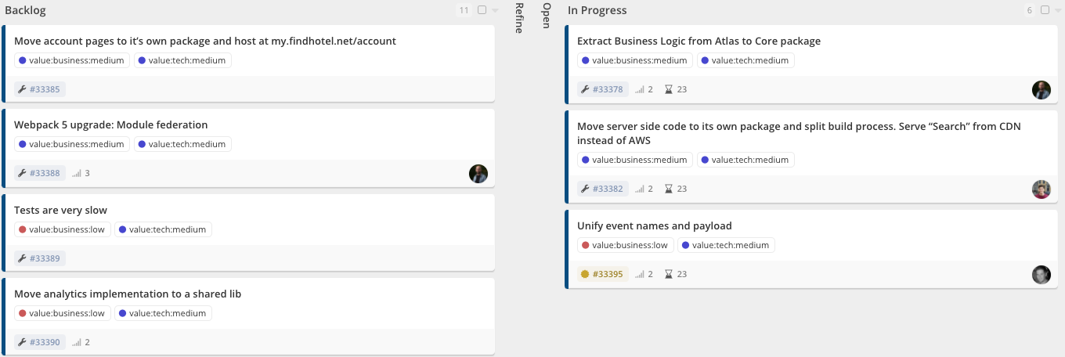Click the assignee avatar on Extract Business Logic card
Viewport: 1065px width, 357px height.
point(1041,90)
